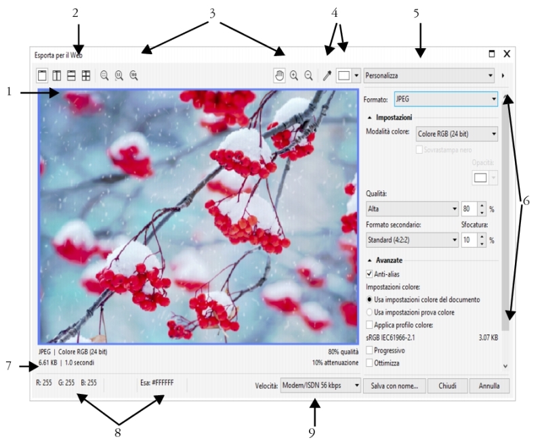Open the Velocità Modem/ISDN dropdown
The width and height of the screenshot is (542, 444).
click(x=320, y=386)
